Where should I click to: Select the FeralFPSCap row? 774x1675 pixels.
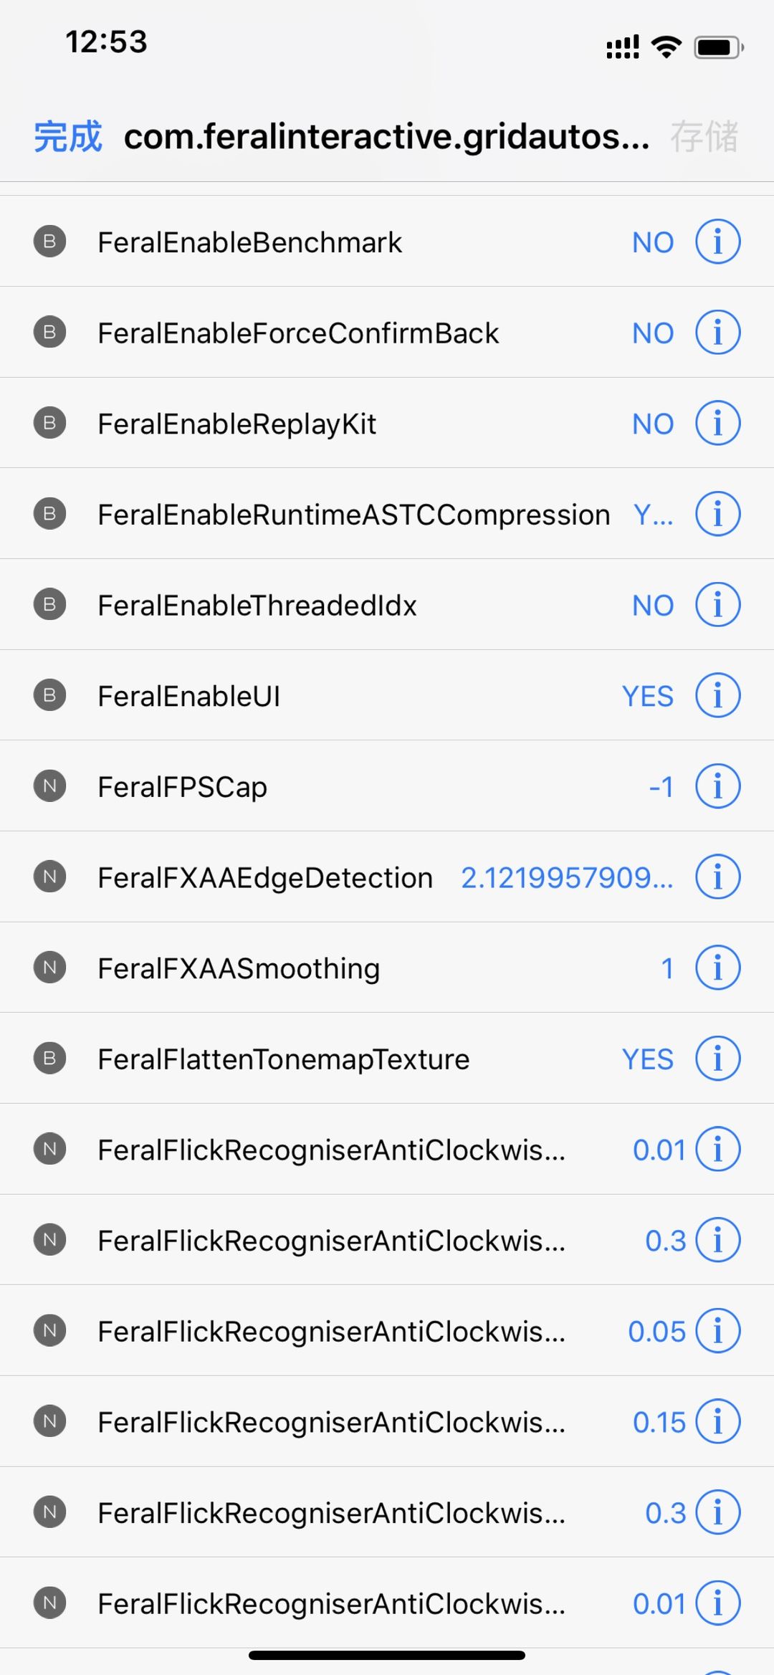[x=387, y=786]
